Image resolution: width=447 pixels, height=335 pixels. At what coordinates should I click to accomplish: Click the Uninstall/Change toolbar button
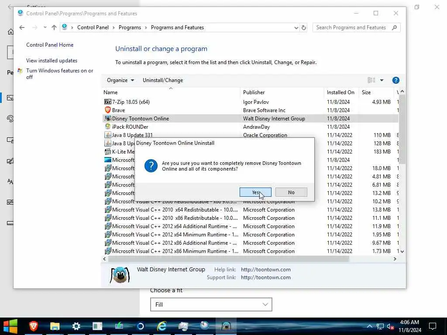163,80
